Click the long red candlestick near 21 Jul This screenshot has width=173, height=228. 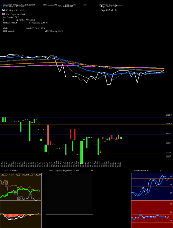(x=48, y=135)
